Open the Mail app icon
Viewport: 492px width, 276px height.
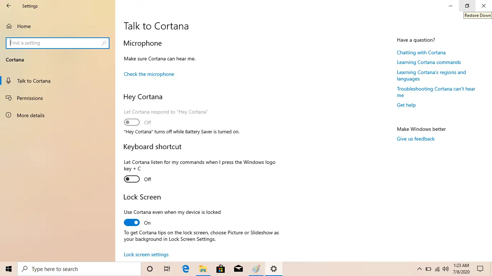click(238, 268)
